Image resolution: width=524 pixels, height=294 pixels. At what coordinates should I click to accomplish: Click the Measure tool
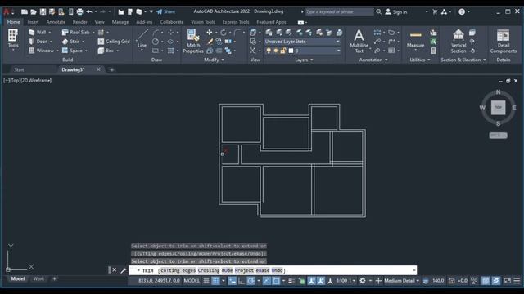pyautogui.click(x=415, y=39)
